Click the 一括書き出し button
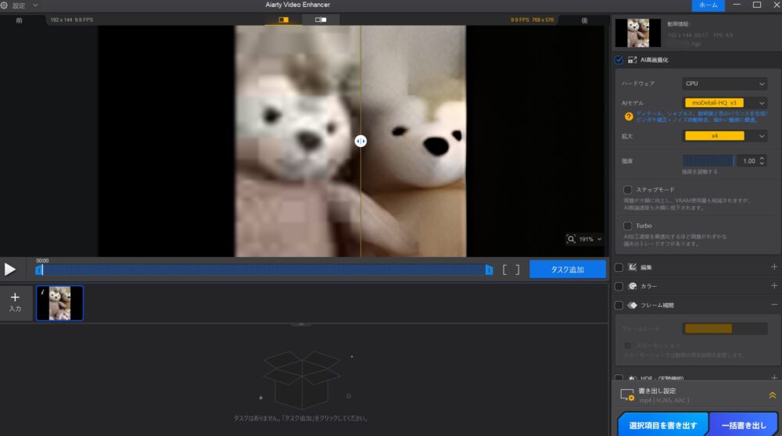 point(745,424)
